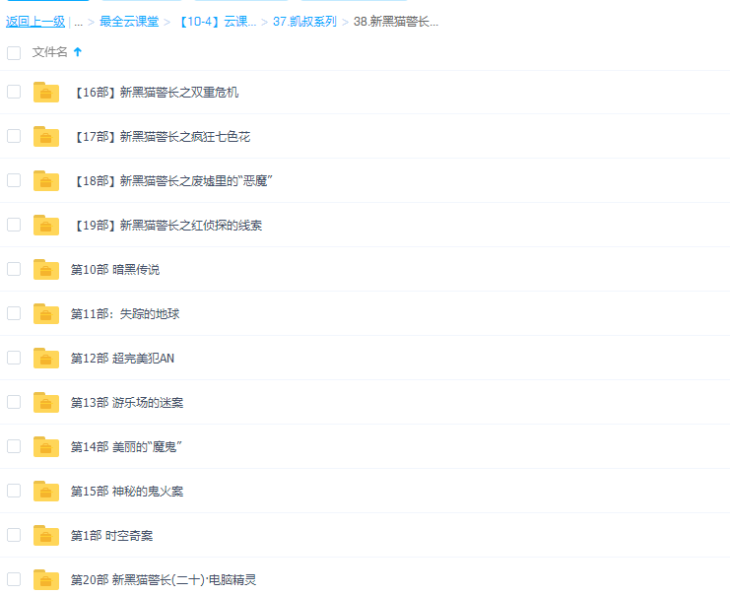Open folder icon for 【16部】新黑猫警长之双重危机
The image size is (730, 595).
pyautogui.click(x=45, y=93)
